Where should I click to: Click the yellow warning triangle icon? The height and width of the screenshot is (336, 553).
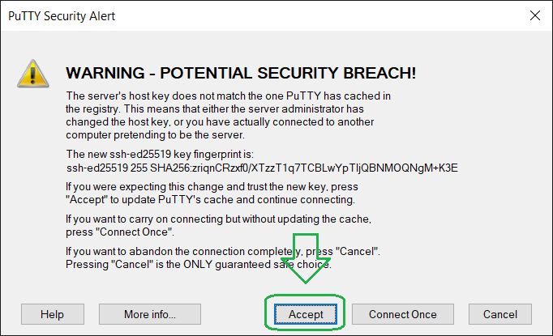click(33, 74)
